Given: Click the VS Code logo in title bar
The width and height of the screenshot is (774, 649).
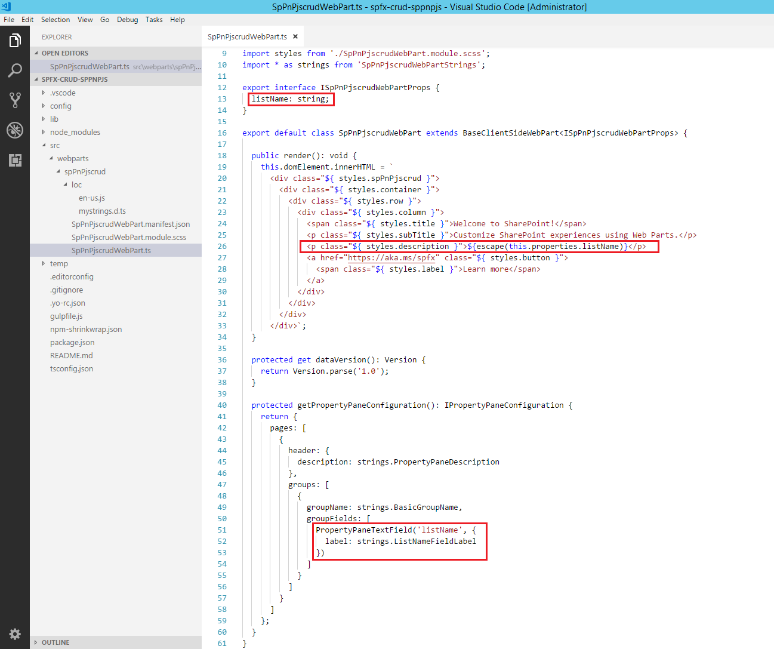Looking at the screenshot, I should coord(7,7).
